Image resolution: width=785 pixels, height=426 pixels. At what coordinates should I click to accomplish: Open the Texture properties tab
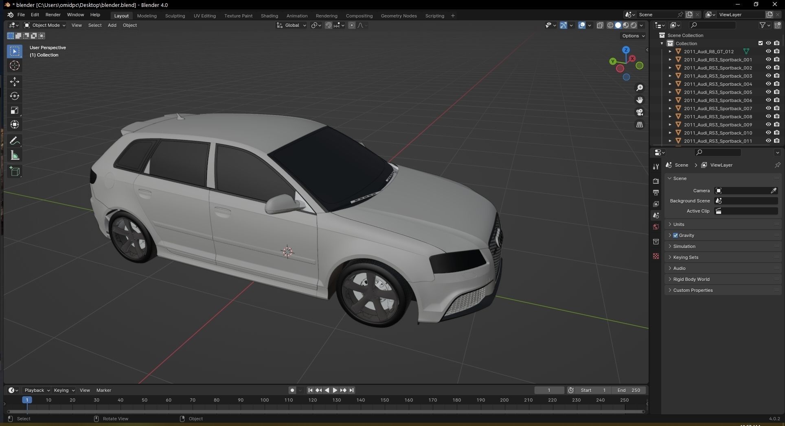[656, 256]
